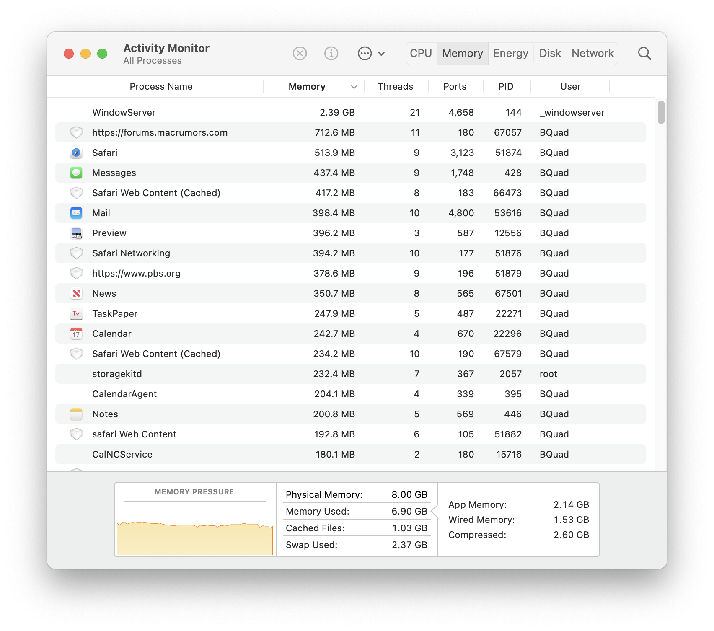The width and height of the screenshot is (714, 631).
Task: Select the News app icon
Action: [x=76, y=293]
